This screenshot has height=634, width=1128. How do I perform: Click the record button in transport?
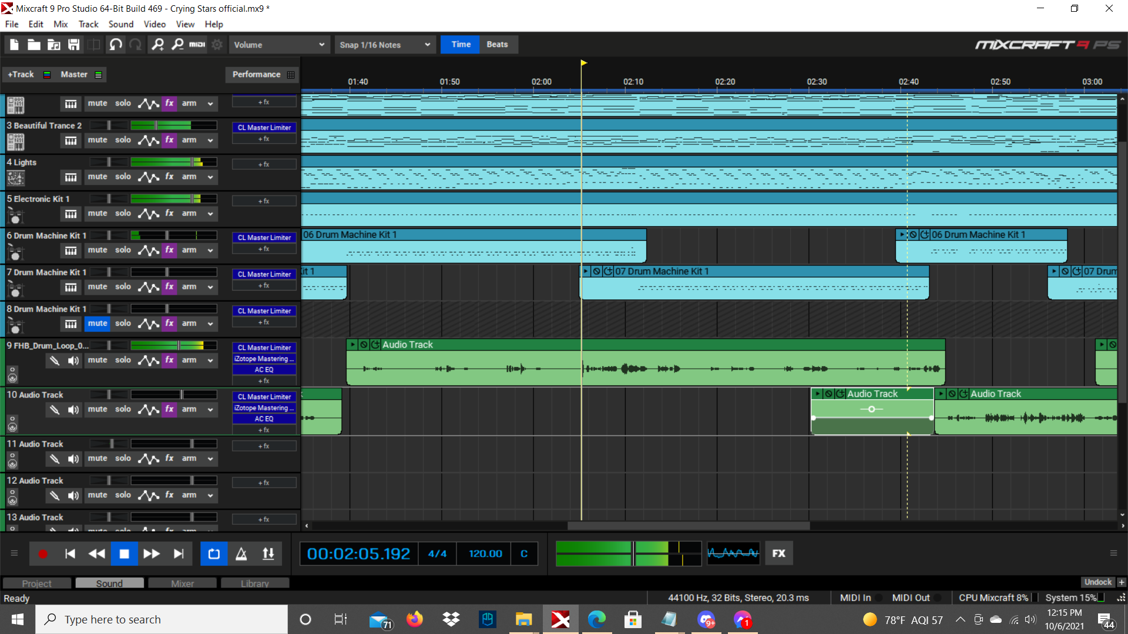pos(42,554)
